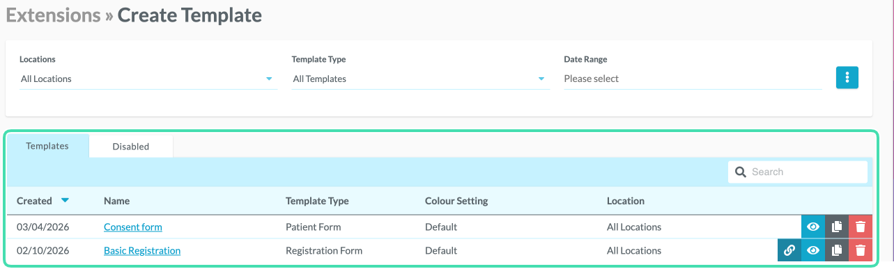The height and width of the screenshot is (269, 894).
Task: Open the Template Type dropdown
Action: [420, 79]
